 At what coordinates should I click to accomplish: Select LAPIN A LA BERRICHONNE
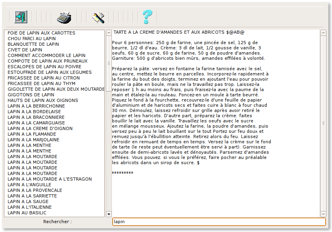pos(36,106)
